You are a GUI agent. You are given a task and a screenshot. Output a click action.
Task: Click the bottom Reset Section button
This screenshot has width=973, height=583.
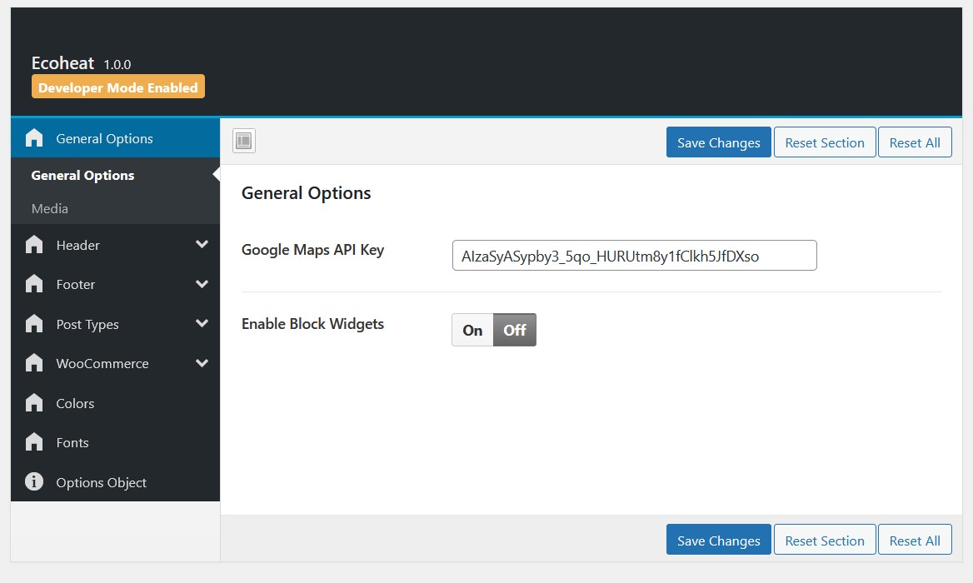tap(825, 540)
